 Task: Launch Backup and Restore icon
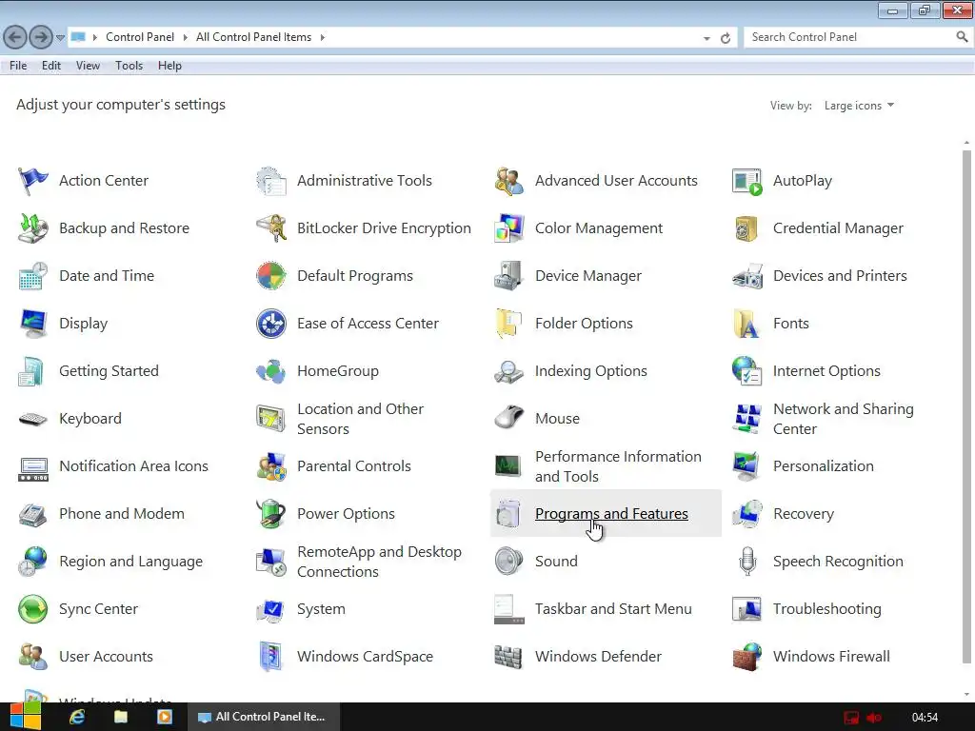coord(32,228)
